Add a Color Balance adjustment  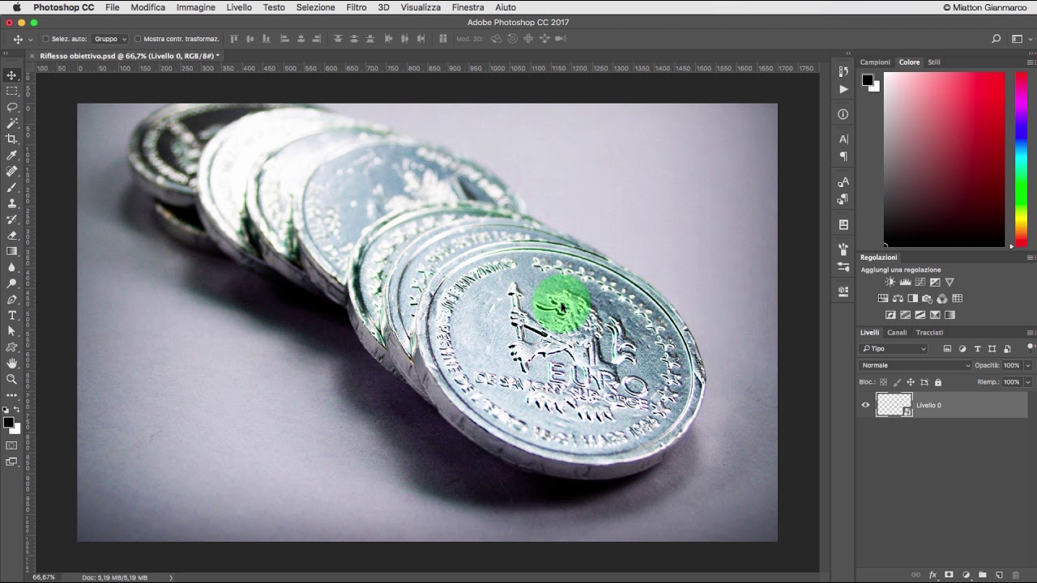coord(898,299)
